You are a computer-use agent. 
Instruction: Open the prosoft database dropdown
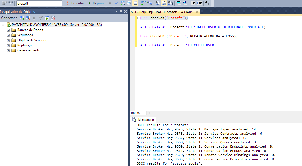[x=60, y=3]
